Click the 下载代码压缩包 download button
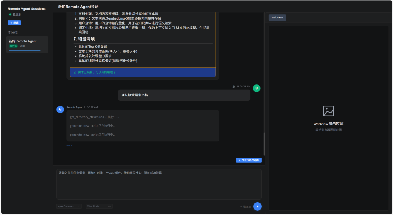Image resolution: width=393 pixels, height=215 pixels. coord(249,160)
